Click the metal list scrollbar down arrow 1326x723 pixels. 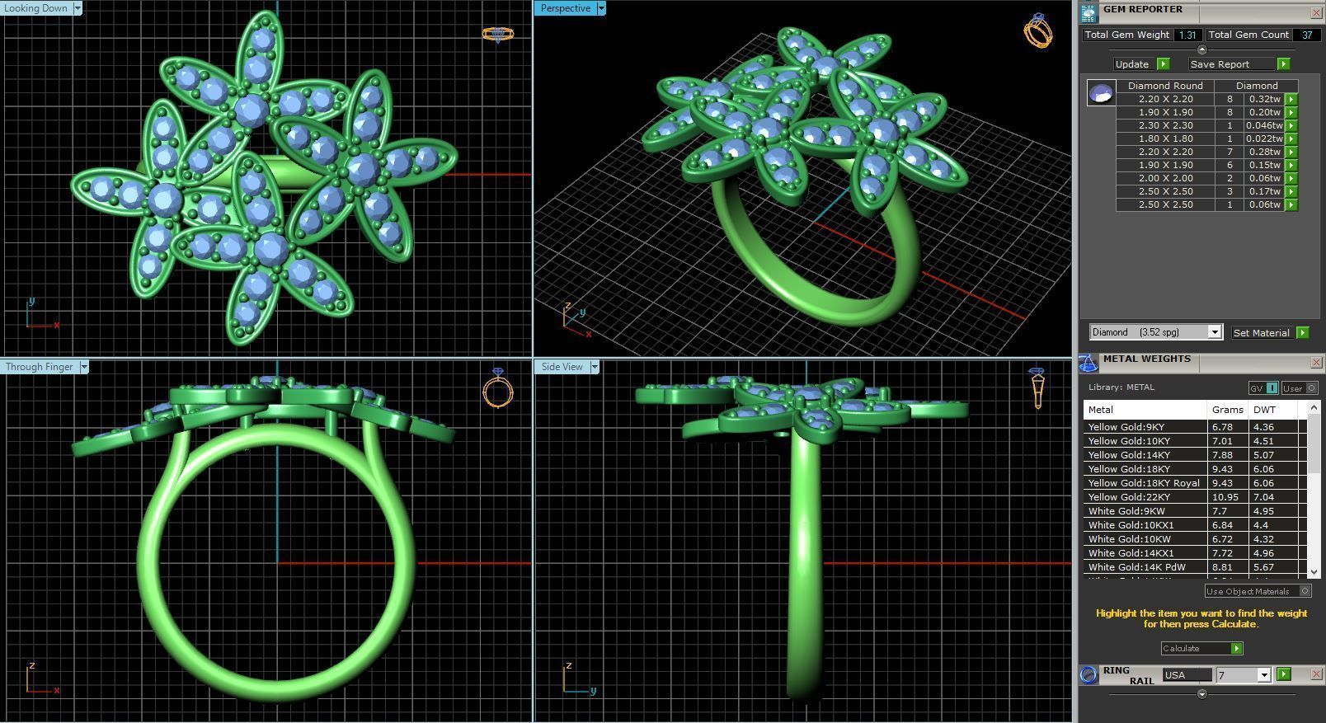point(1314,572)
